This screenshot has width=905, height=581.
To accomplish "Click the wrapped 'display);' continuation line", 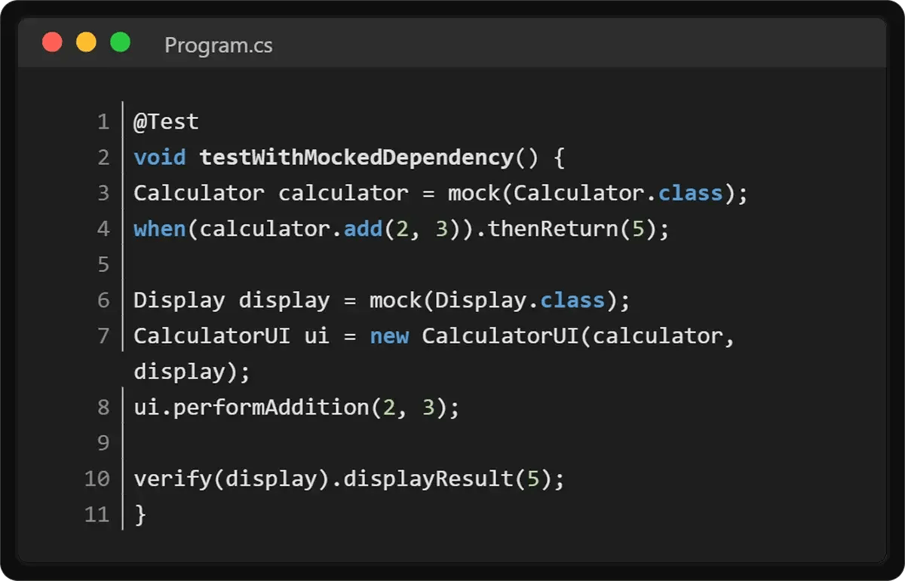I will 192,372.
